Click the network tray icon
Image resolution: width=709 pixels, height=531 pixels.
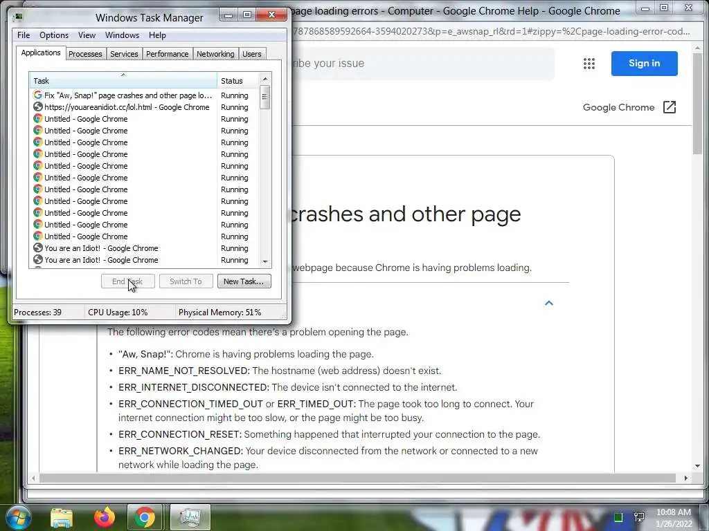pos(639,517)
